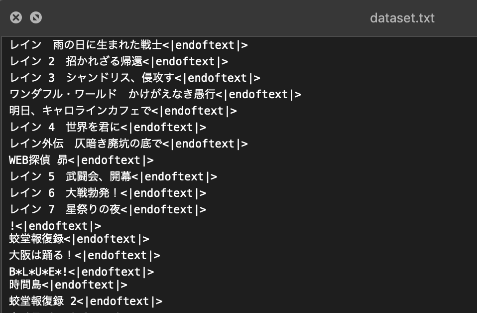This screenshot has height=313, width=477.
Task: Close the dataset.txt window
Action: coord(16,17)
